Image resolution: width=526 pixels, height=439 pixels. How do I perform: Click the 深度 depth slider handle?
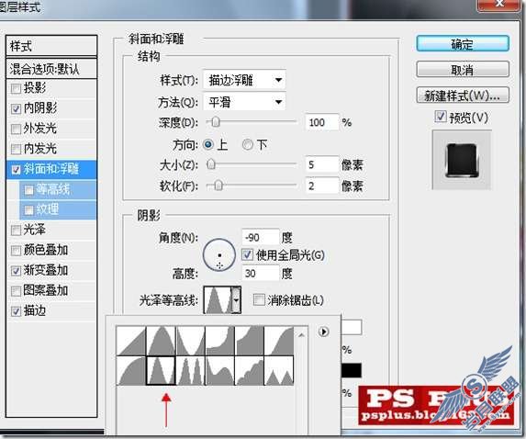click(x=216, y=122)
